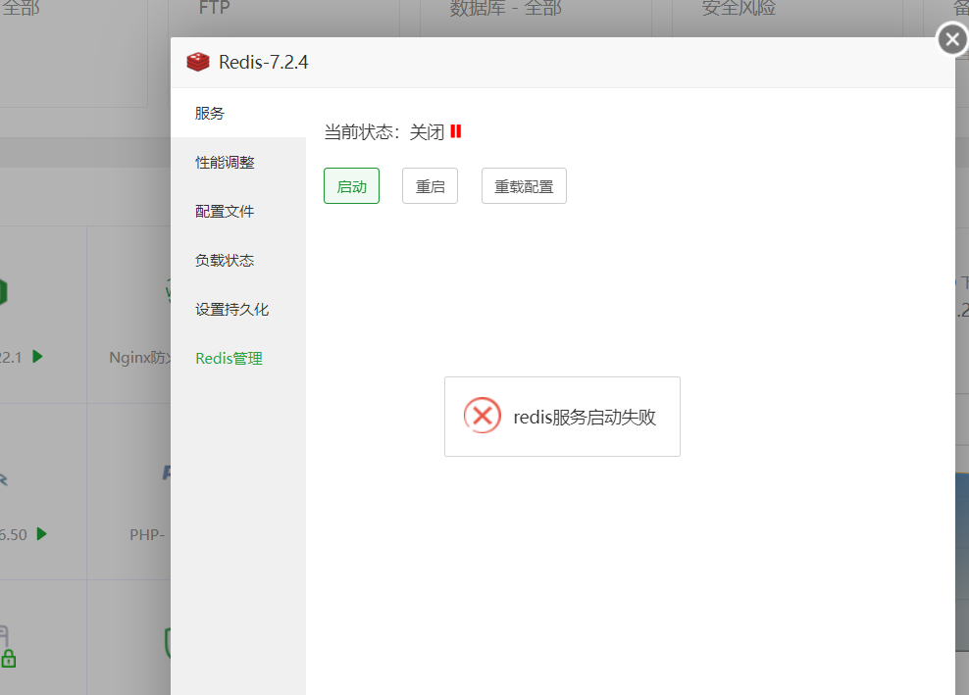Click 重载配置 reload config button
This screenshot has height=695, width=969.
(x=524, y=186)
